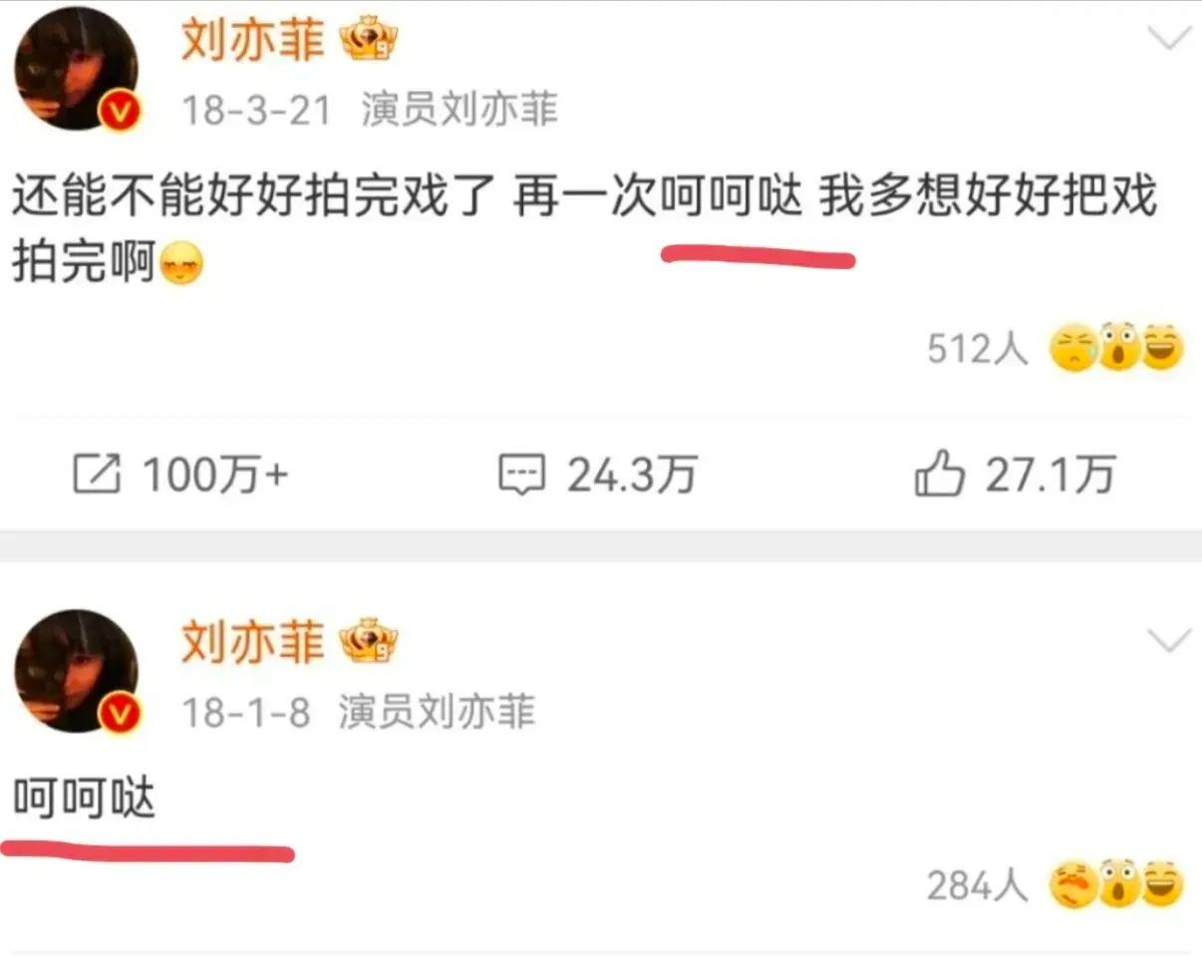Open the 18-3-21 post timestamp
1202x966 pixels.
point(256,111)
